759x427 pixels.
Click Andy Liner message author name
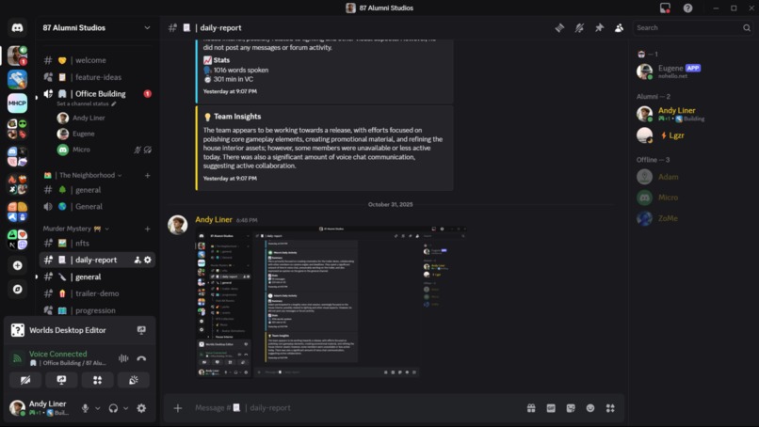point(214,219)
